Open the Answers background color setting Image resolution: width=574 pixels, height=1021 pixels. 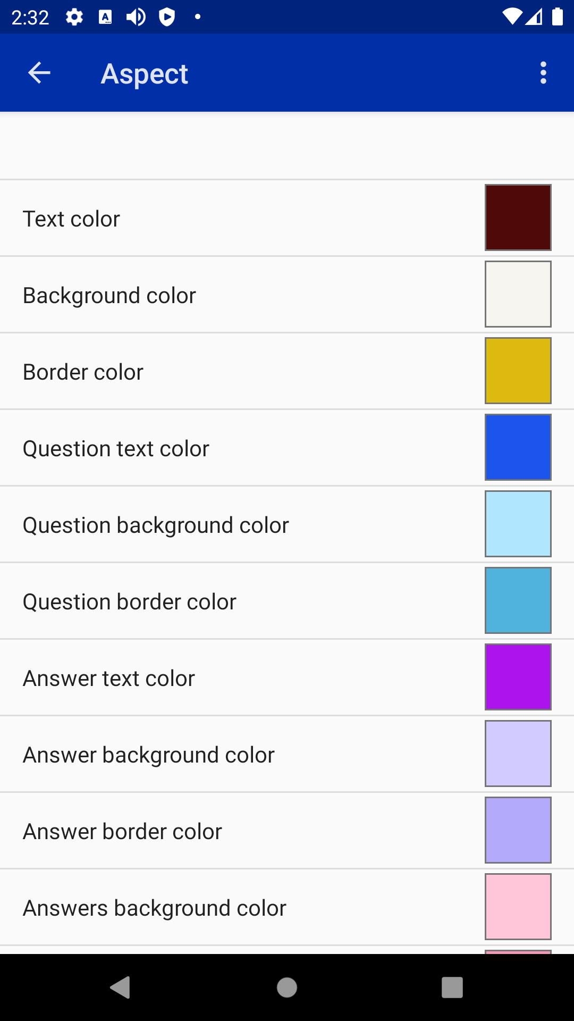pyautogui.click(x=287, y=907)
